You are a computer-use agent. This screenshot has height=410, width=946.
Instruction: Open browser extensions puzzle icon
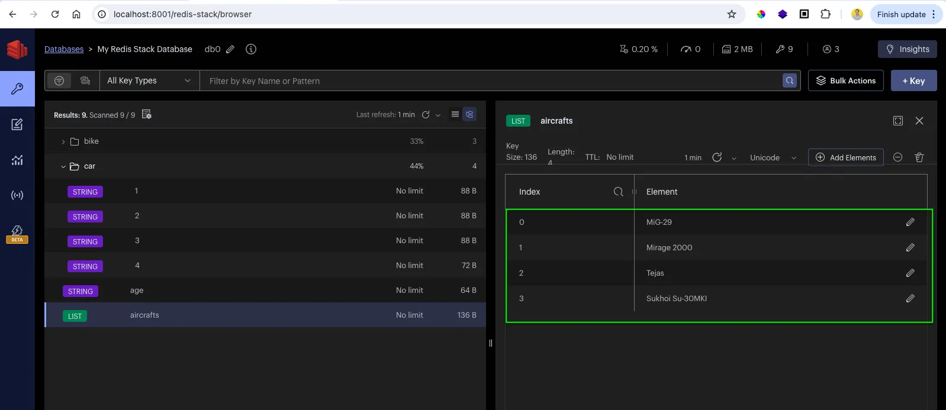point(825,14)
